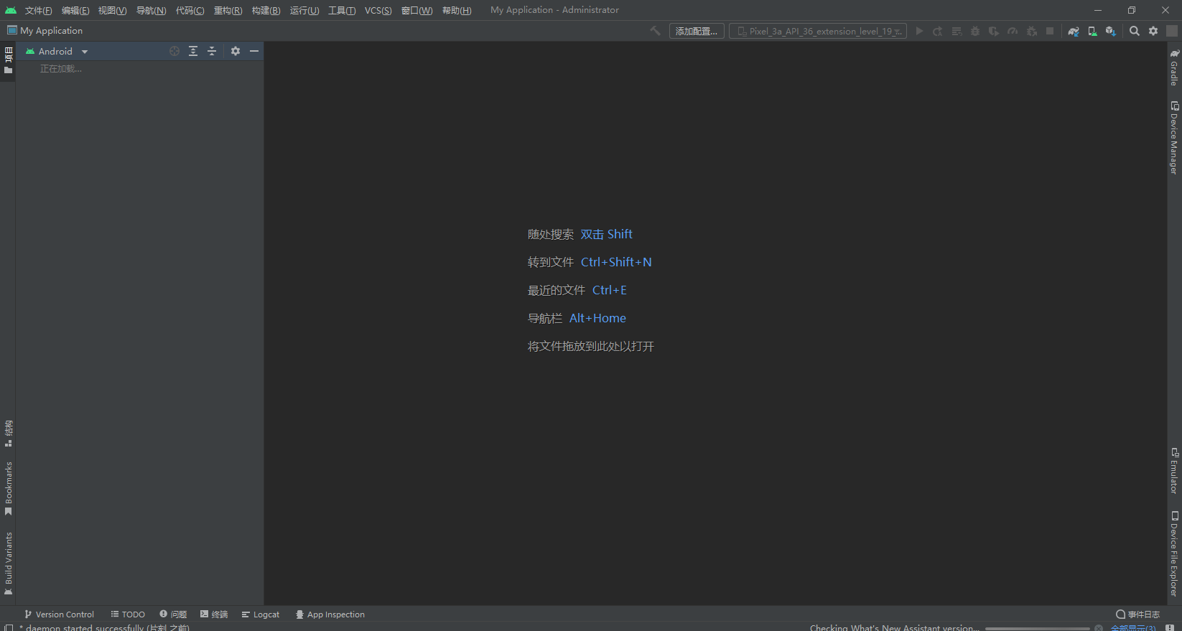Screen dimensions: 1182x631
Task: Collapse all items in the Project panel
Action: tap(212, 51)
